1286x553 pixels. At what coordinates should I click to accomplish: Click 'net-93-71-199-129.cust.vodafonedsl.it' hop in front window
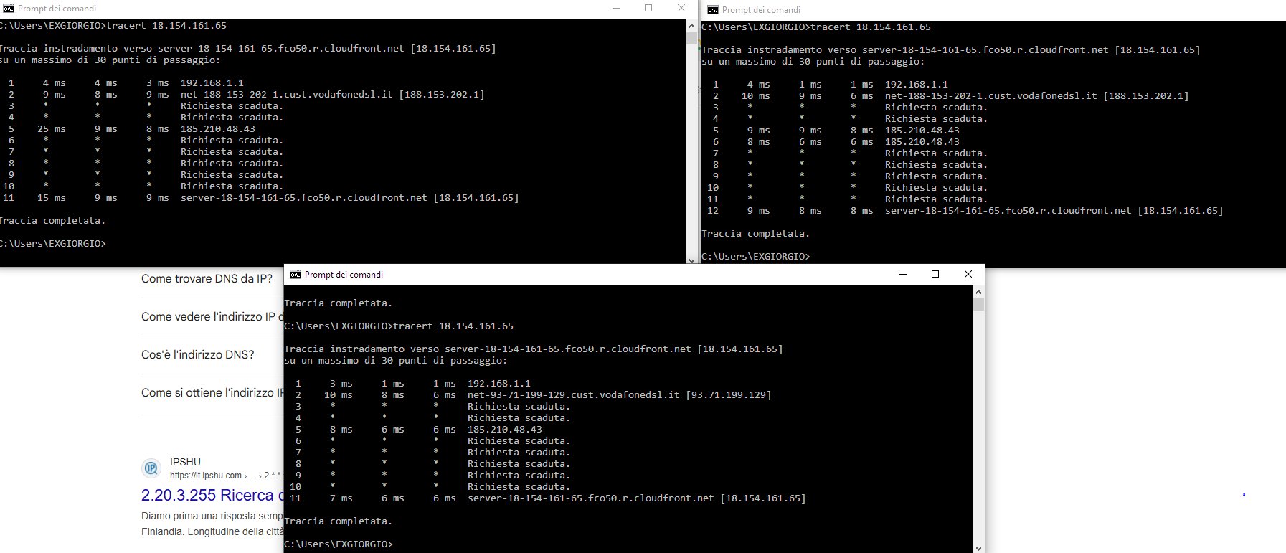coord(574,395)
